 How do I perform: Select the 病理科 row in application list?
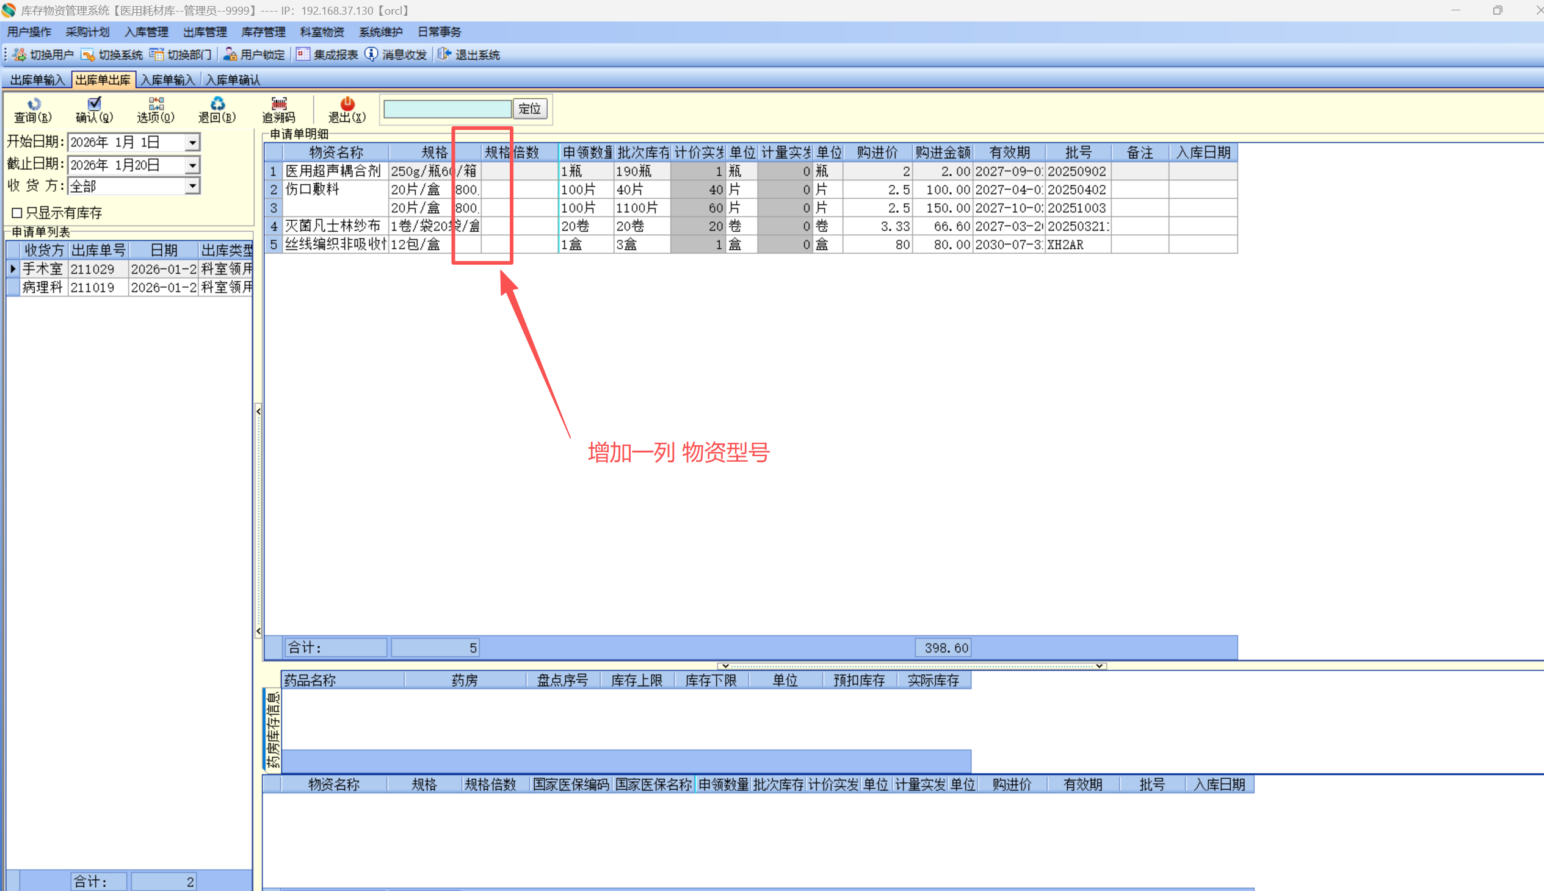click(42, 288)
